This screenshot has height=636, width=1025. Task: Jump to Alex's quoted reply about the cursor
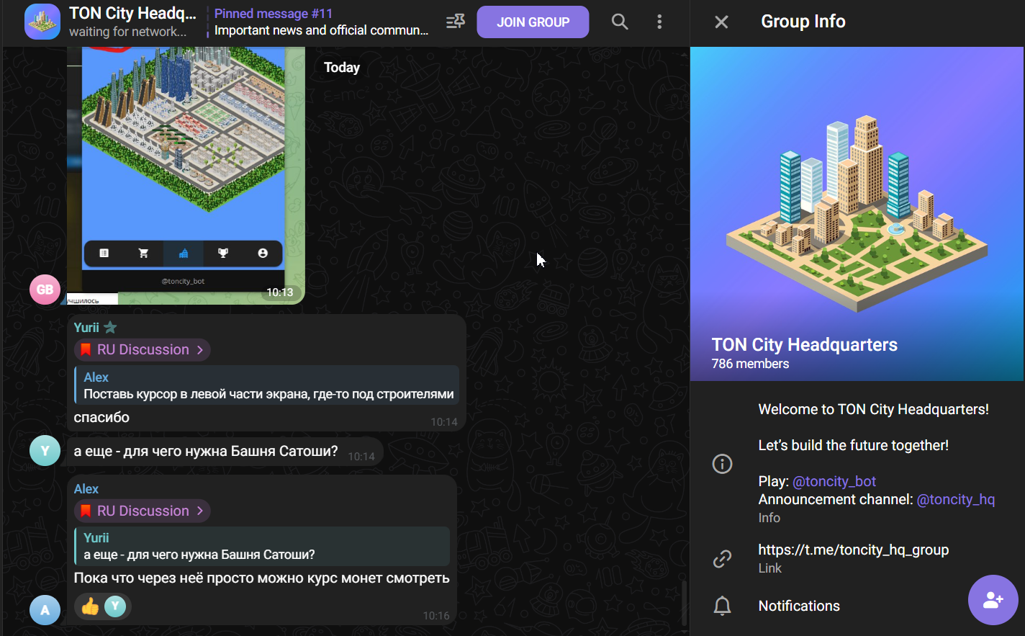coord(267,386)
